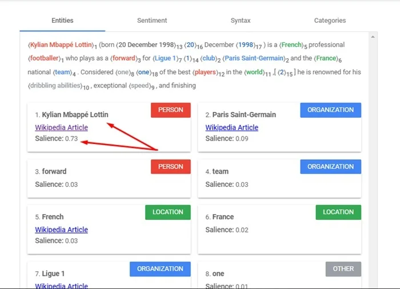The height and width of the screenshot is (289, 400).
Task: Click entity title '4. team'
Action: [217, 171]
